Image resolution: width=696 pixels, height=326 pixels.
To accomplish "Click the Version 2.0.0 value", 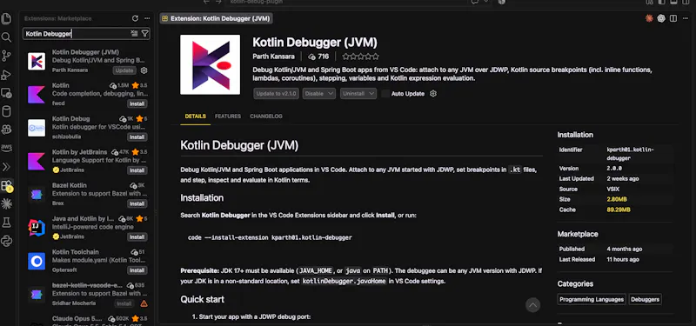I will point(614,169).
